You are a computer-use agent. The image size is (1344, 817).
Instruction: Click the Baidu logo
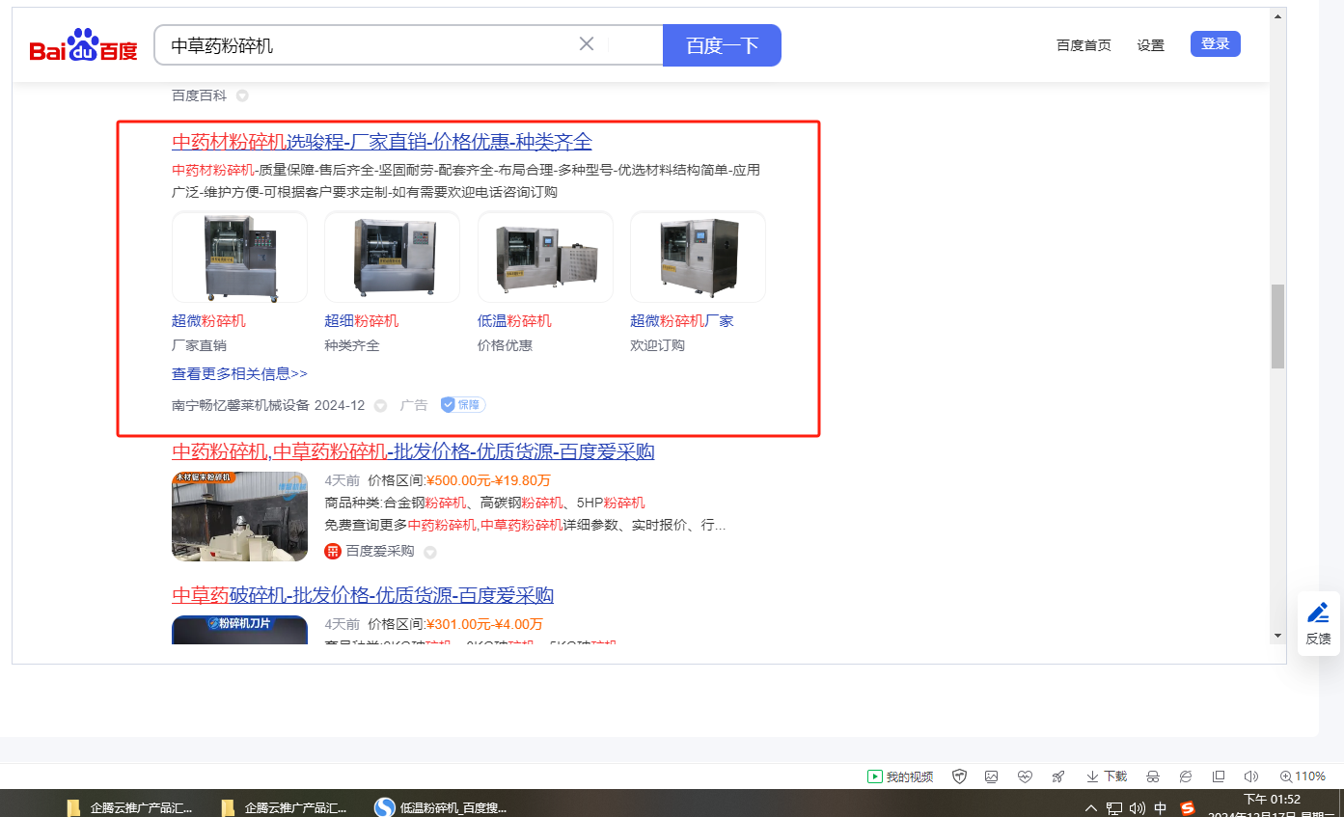tap(83, 45)
